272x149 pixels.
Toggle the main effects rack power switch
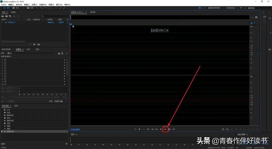click(x=2, y=101)
